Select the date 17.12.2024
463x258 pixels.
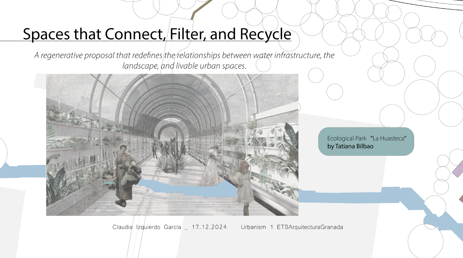click(x=209, y=227)
